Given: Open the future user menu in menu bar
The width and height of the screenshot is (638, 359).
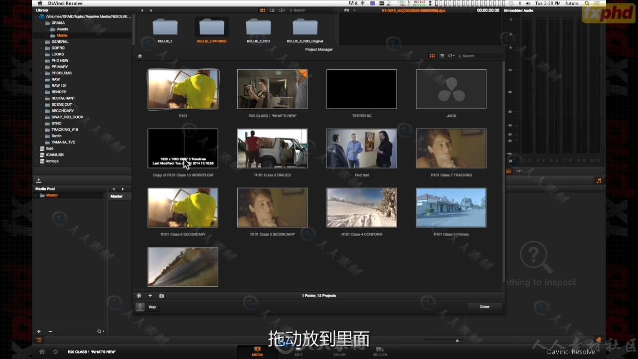Looking at the screenshot, I should point(572,3).
